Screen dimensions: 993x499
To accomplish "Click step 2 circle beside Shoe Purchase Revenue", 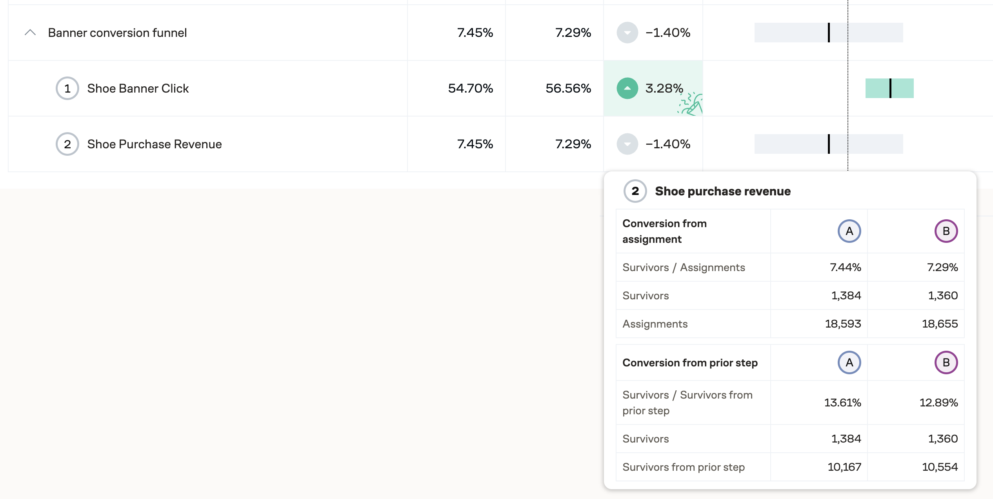I will 67,144.
